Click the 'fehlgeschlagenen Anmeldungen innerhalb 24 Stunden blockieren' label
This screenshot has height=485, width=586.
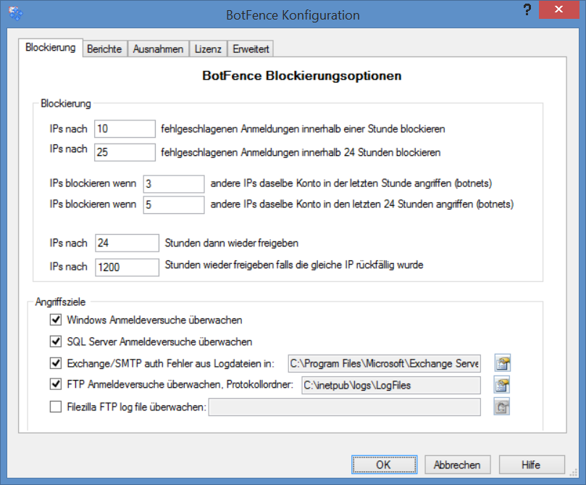(x=301, y=152)
